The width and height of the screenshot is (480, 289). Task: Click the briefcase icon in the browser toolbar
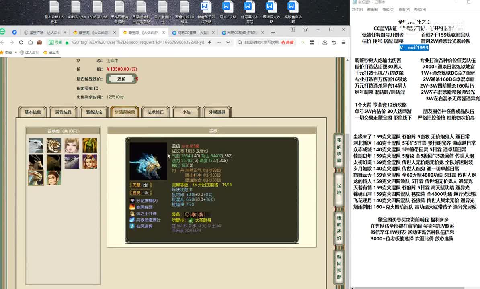[39, 42]
